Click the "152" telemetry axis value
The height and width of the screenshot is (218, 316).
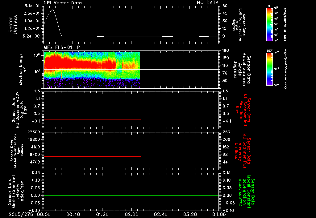click(x=226, y=147)
